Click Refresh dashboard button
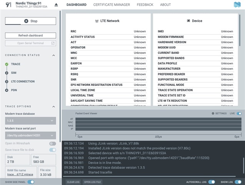 tap(30, 35)
